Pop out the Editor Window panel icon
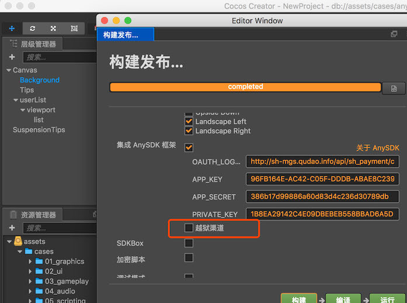 pos(394,34)
